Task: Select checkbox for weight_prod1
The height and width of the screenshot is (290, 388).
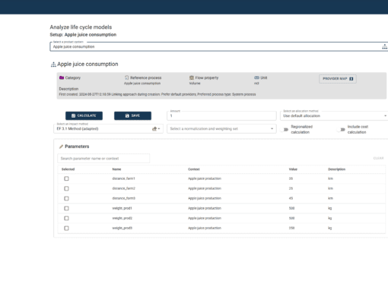Action: [66, 208]
